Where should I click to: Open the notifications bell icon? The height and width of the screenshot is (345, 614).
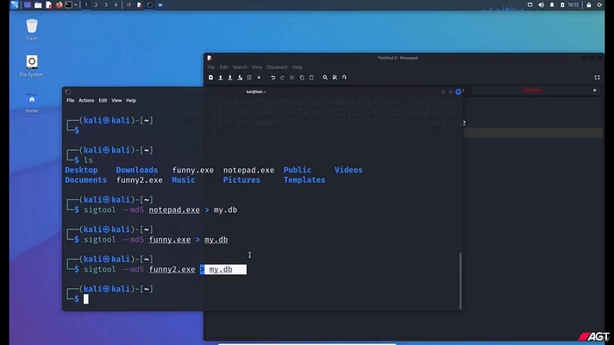(552, 4)
